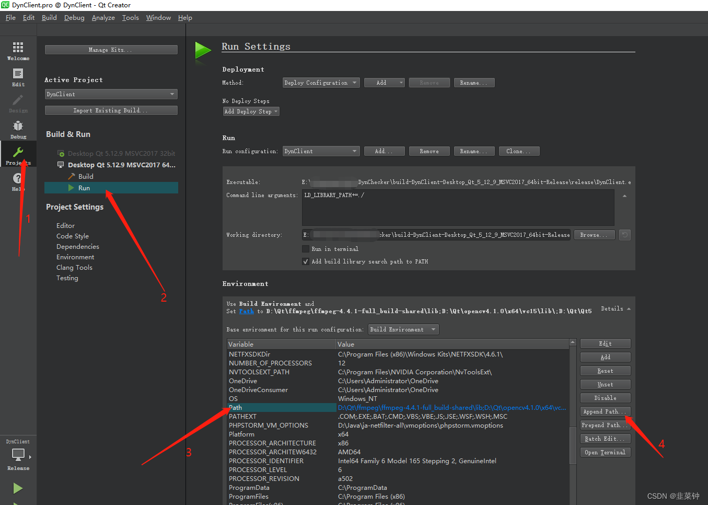The image size is (708, 505).
Task: Click the large green Run Settings arrow
Action: click(x=203, y=51)
